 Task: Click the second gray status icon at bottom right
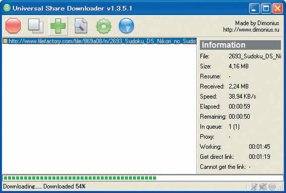(263, 186)
